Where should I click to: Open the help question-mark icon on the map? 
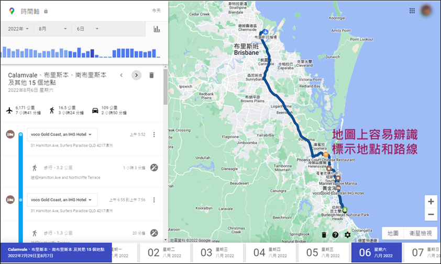[x=335, y=235]
